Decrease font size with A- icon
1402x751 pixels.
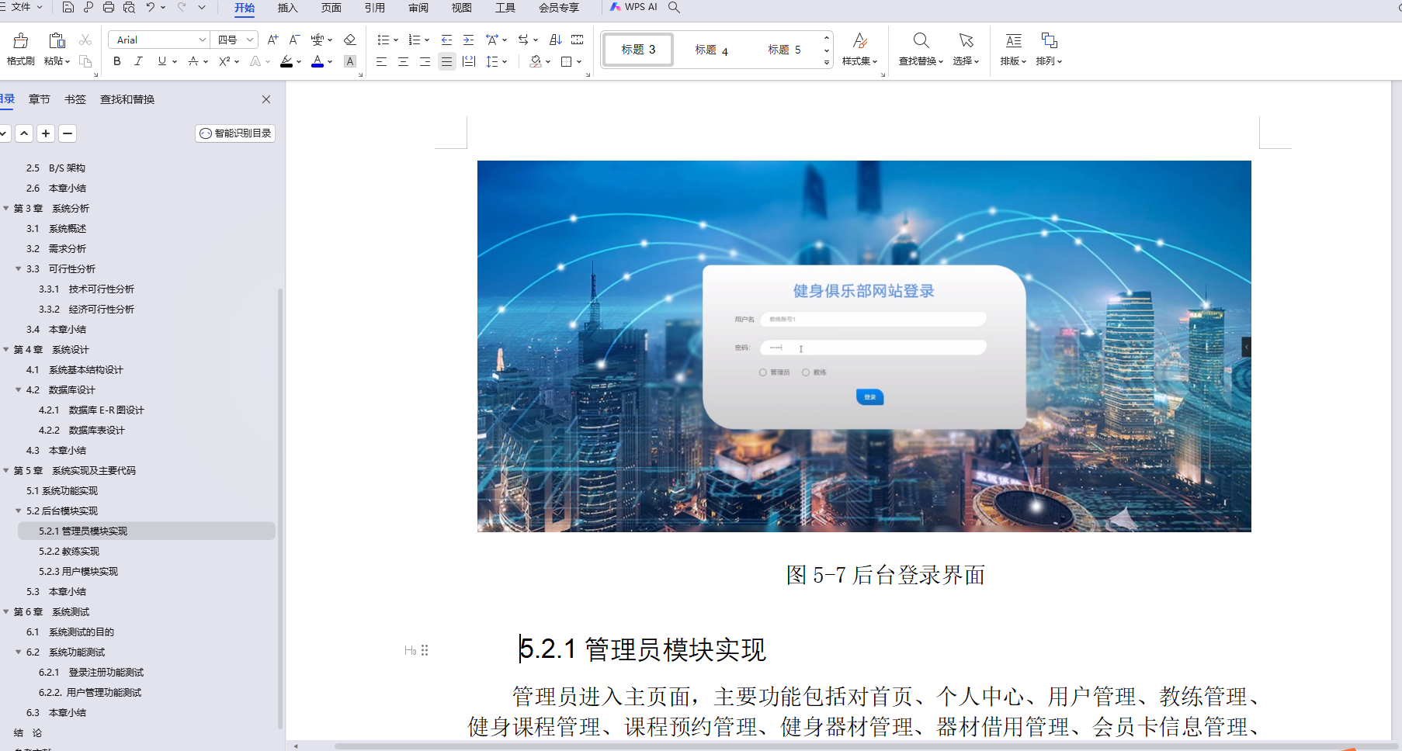[294, 40]
